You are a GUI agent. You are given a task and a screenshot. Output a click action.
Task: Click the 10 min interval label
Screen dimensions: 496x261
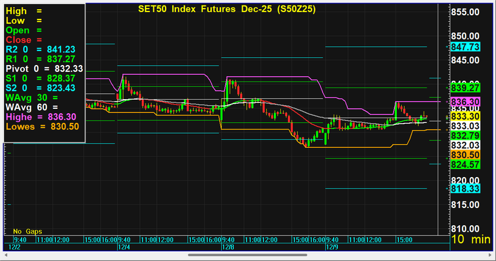(x=470, y=240)
